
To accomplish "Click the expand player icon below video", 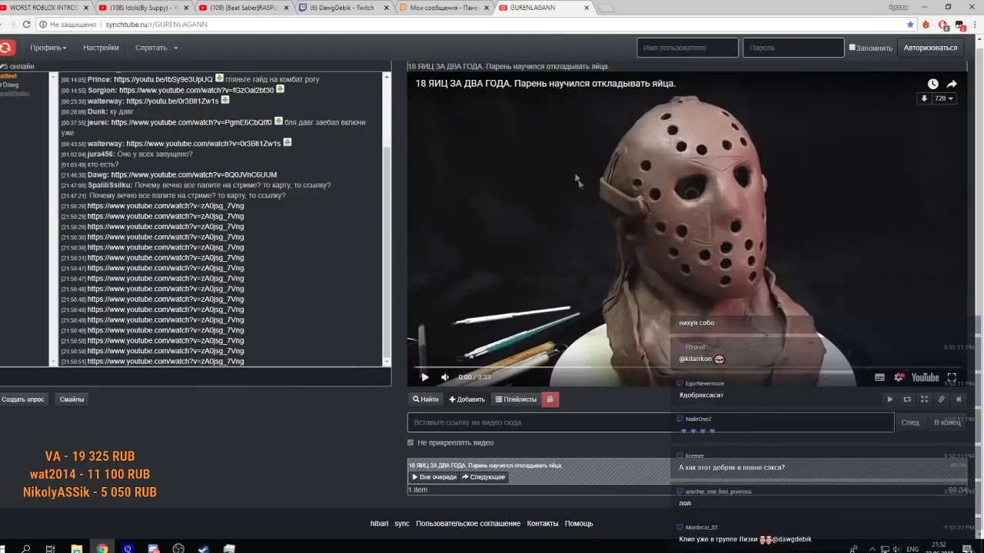I will click(924, 399).
